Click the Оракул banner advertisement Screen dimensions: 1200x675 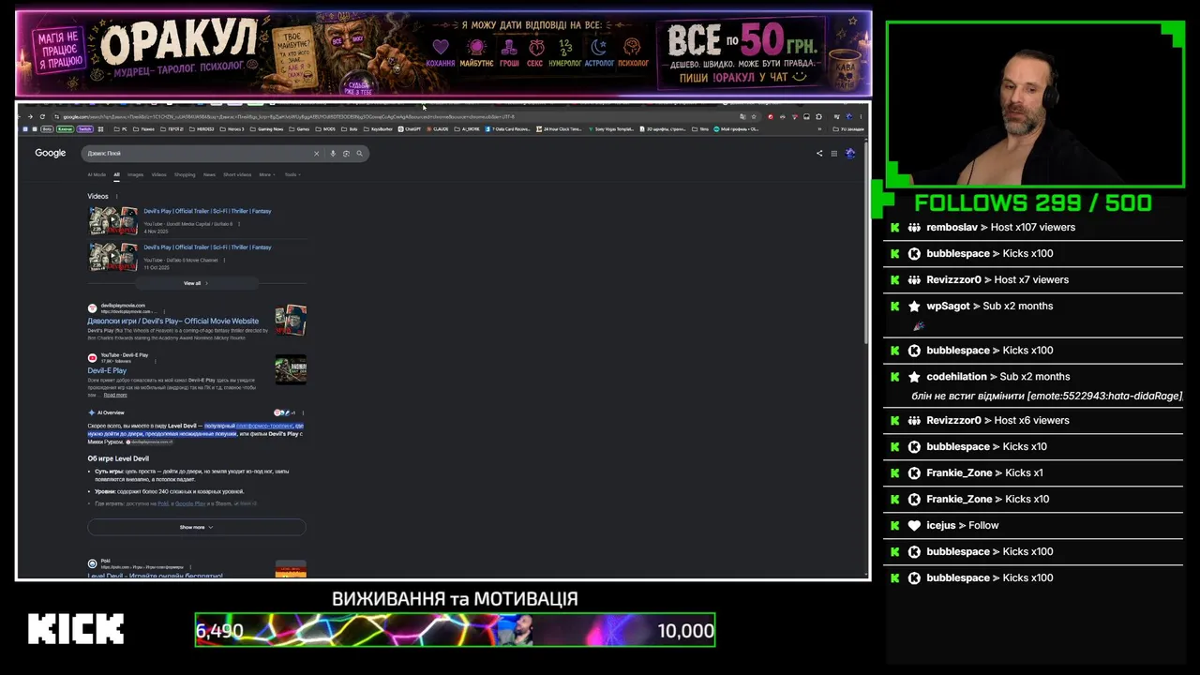(x=443, y=53)
